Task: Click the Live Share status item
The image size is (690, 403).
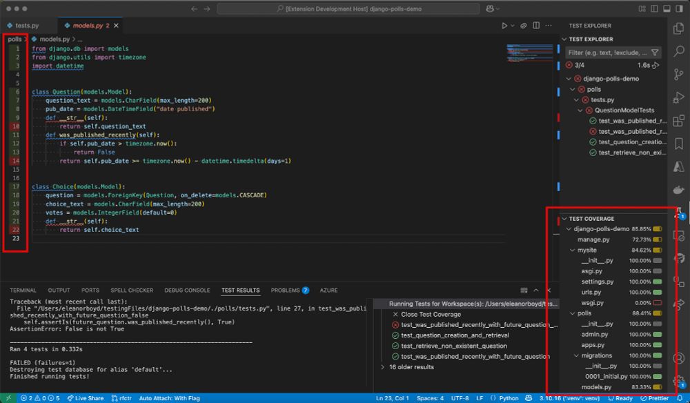Action: (x=86, y=398)
